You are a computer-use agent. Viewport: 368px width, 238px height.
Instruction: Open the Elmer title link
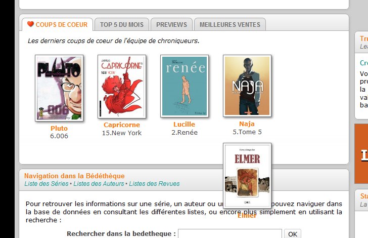(x=247, y=215)
